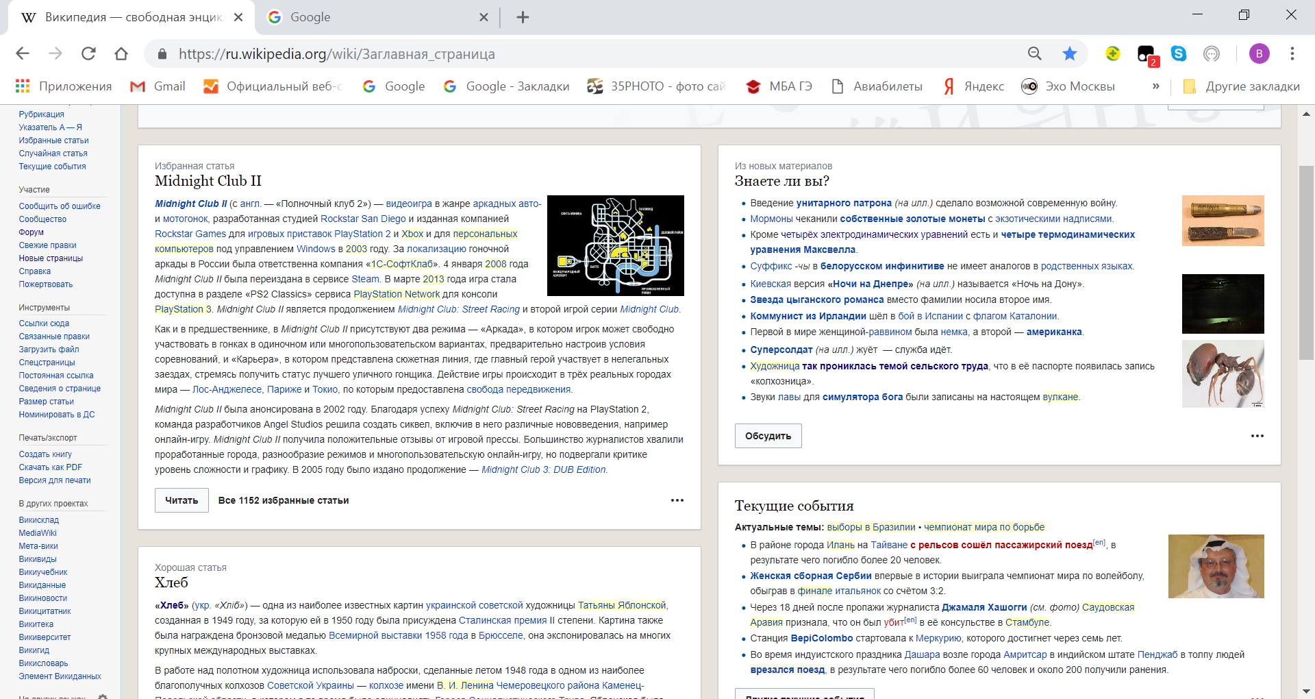Open the Midnight Club II map thumbnail

click(x=616, y=245)
